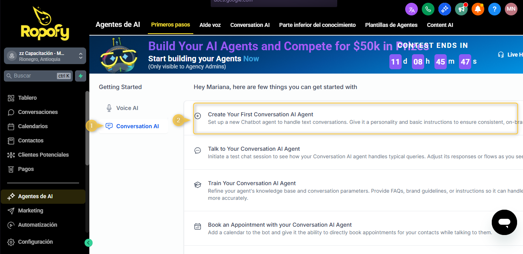Open the orange notifications bell
523x254 pixels.
(x=478, y=9)
